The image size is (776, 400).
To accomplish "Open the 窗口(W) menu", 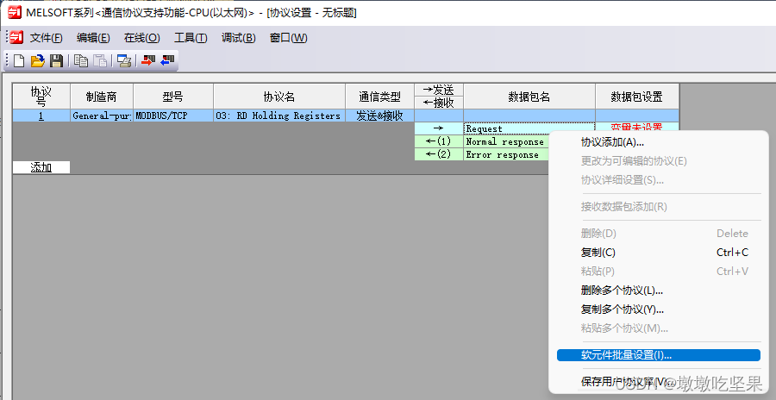I will [288, 38].
